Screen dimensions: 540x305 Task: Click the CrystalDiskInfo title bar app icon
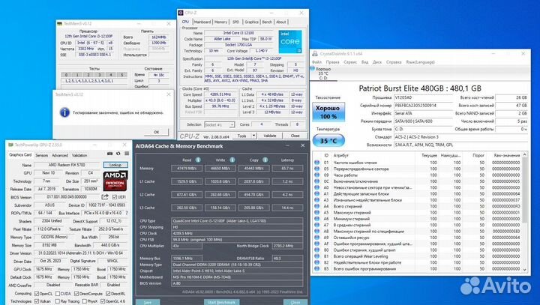pos(315,54)
